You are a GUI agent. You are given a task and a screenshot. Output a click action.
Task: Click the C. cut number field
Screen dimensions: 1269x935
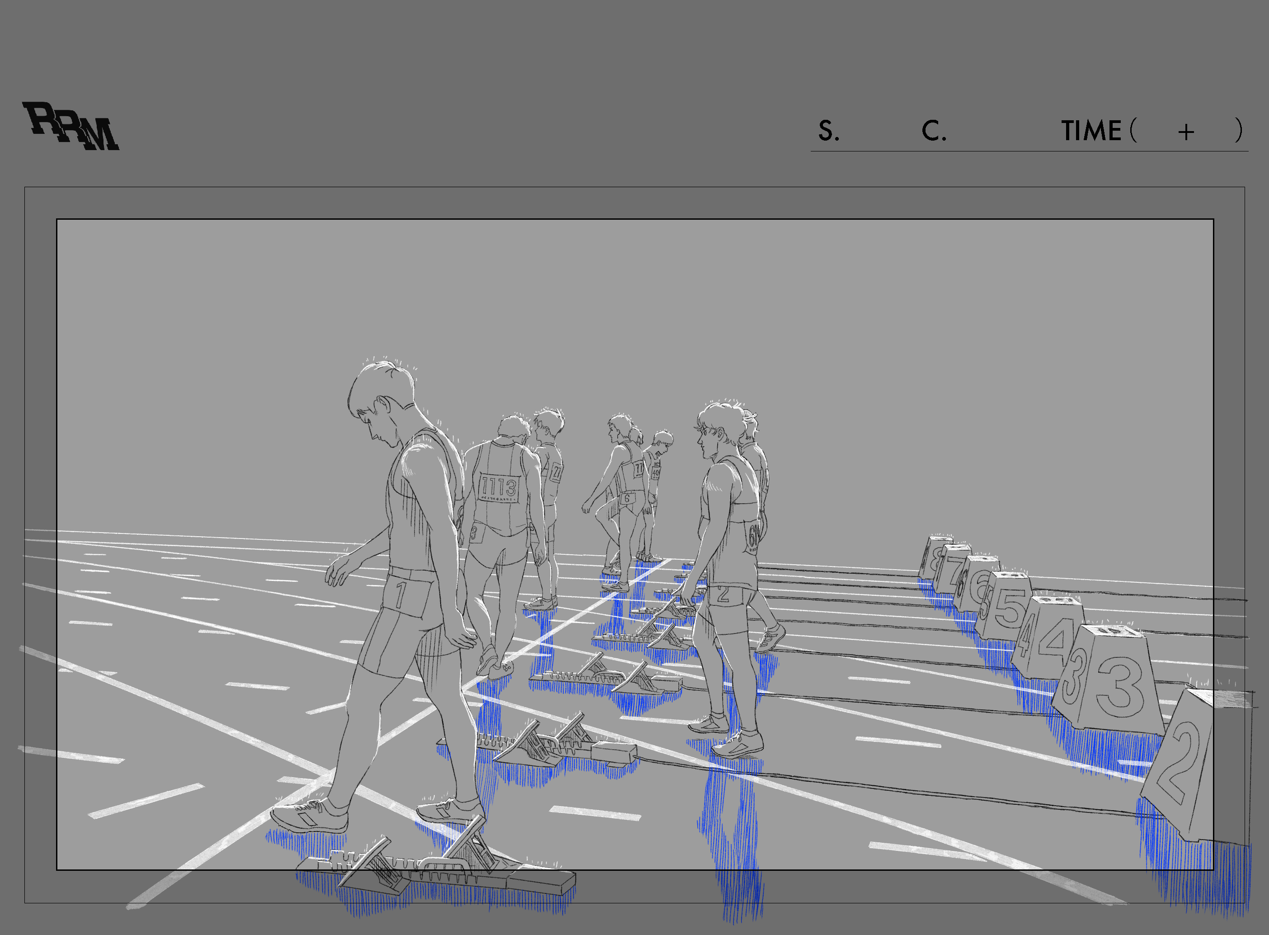point(934,131)
